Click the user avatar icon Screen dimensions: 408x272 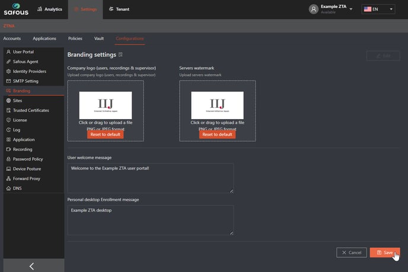(313, 9)
